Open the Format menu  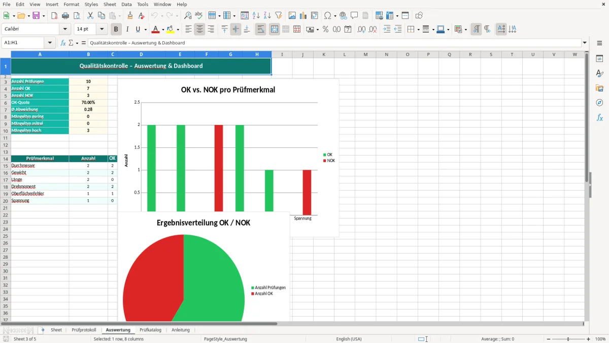click(72, 4)
